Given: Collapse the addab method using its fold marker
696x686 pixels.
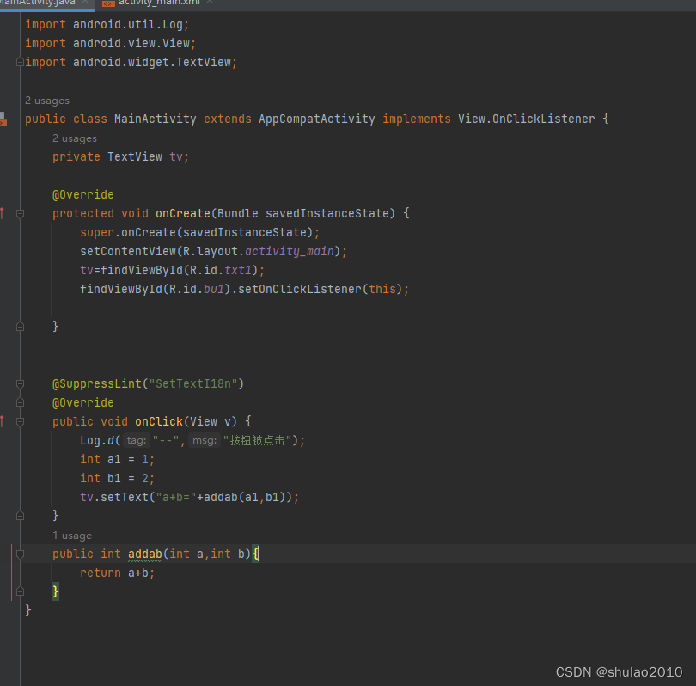Looking at the screenshot, I should tap(20, 554).
